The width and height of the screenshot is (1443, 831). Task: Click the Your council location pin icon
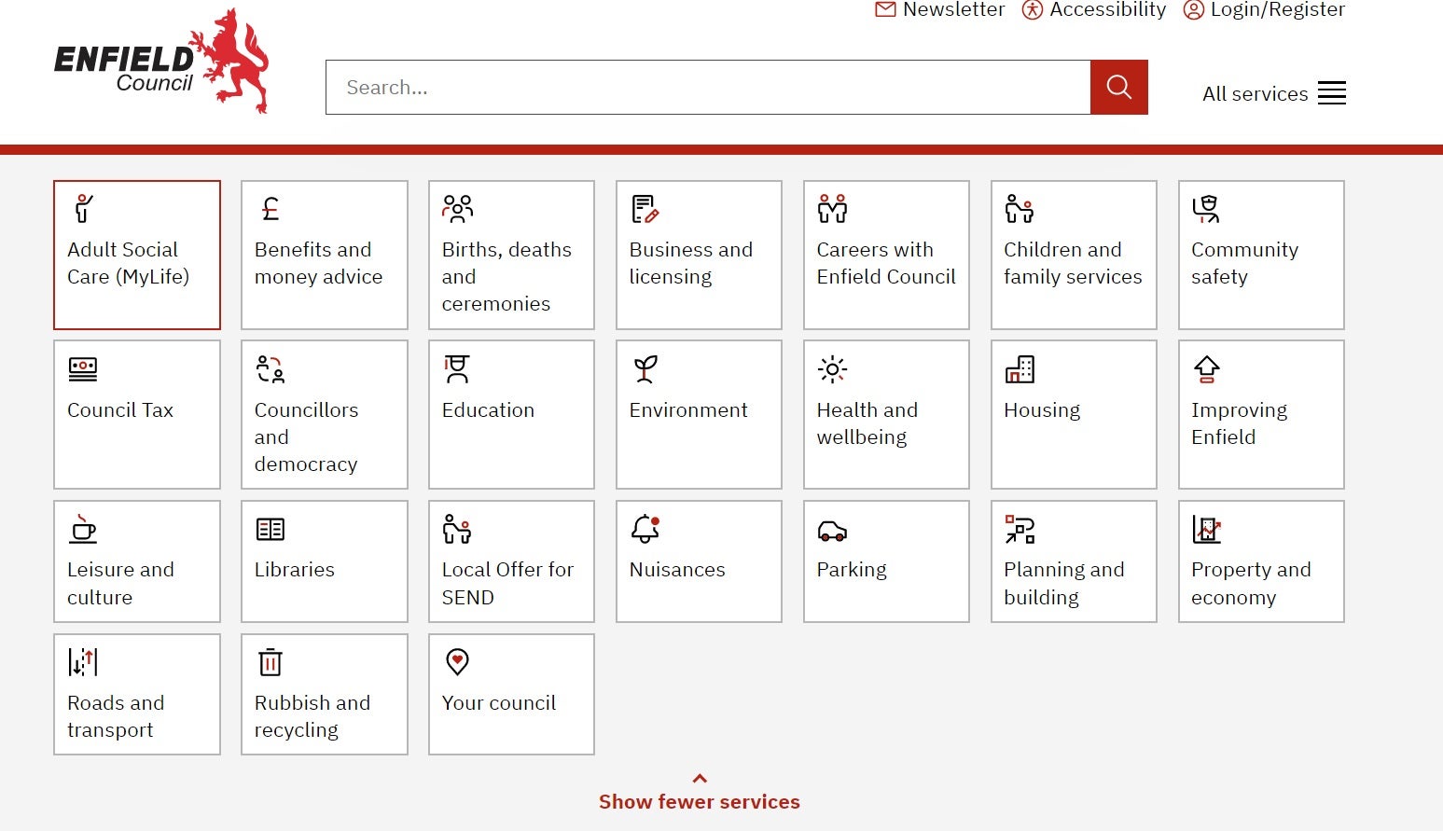(458, 661)
